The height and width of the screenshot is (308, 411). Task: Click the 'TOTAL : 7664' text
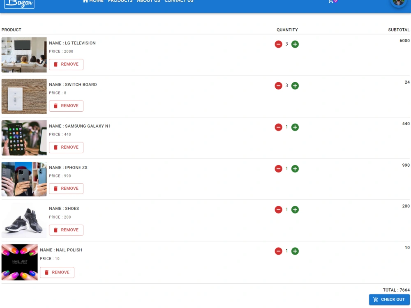pyautogui.click(x=396, y=290)
